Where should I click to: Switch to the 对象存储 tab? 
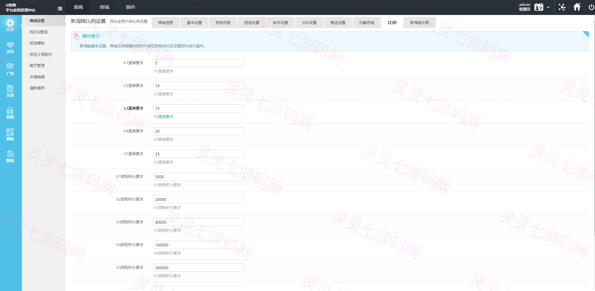(367, 22)
